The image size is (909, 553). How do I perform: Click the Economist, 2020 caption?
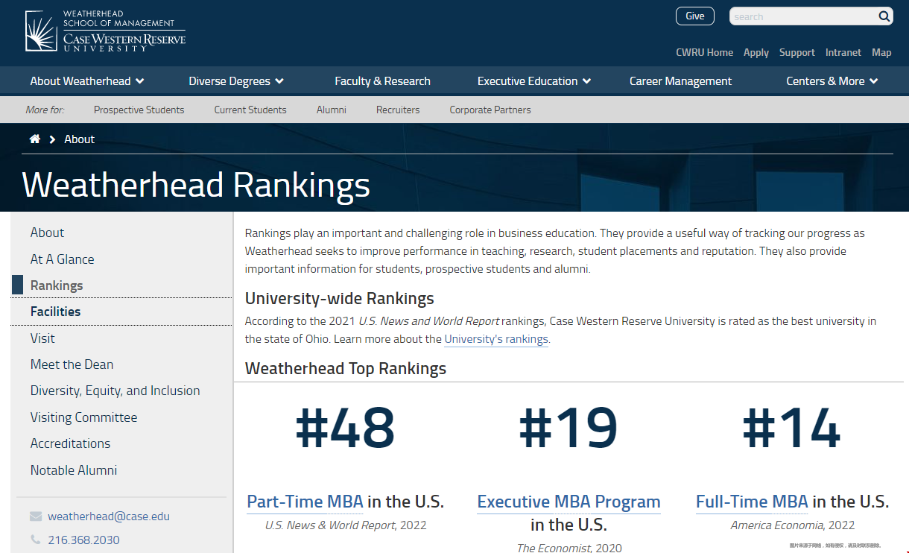568,549
